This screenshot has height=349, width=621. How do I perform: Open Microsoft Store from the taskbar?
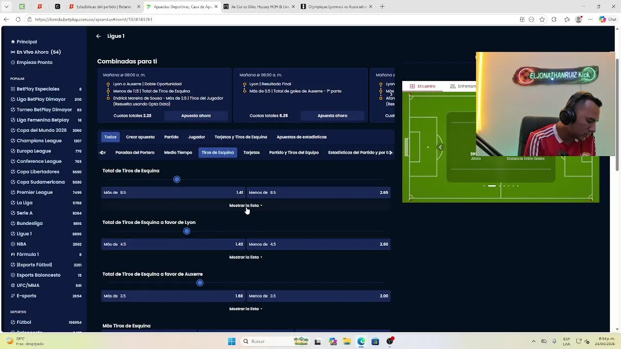click(x=375, y=341)
